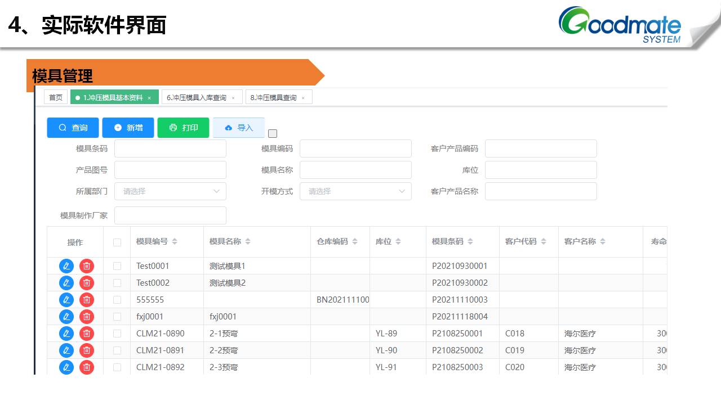Click the edit icon for row 555555

pos(66,300)
